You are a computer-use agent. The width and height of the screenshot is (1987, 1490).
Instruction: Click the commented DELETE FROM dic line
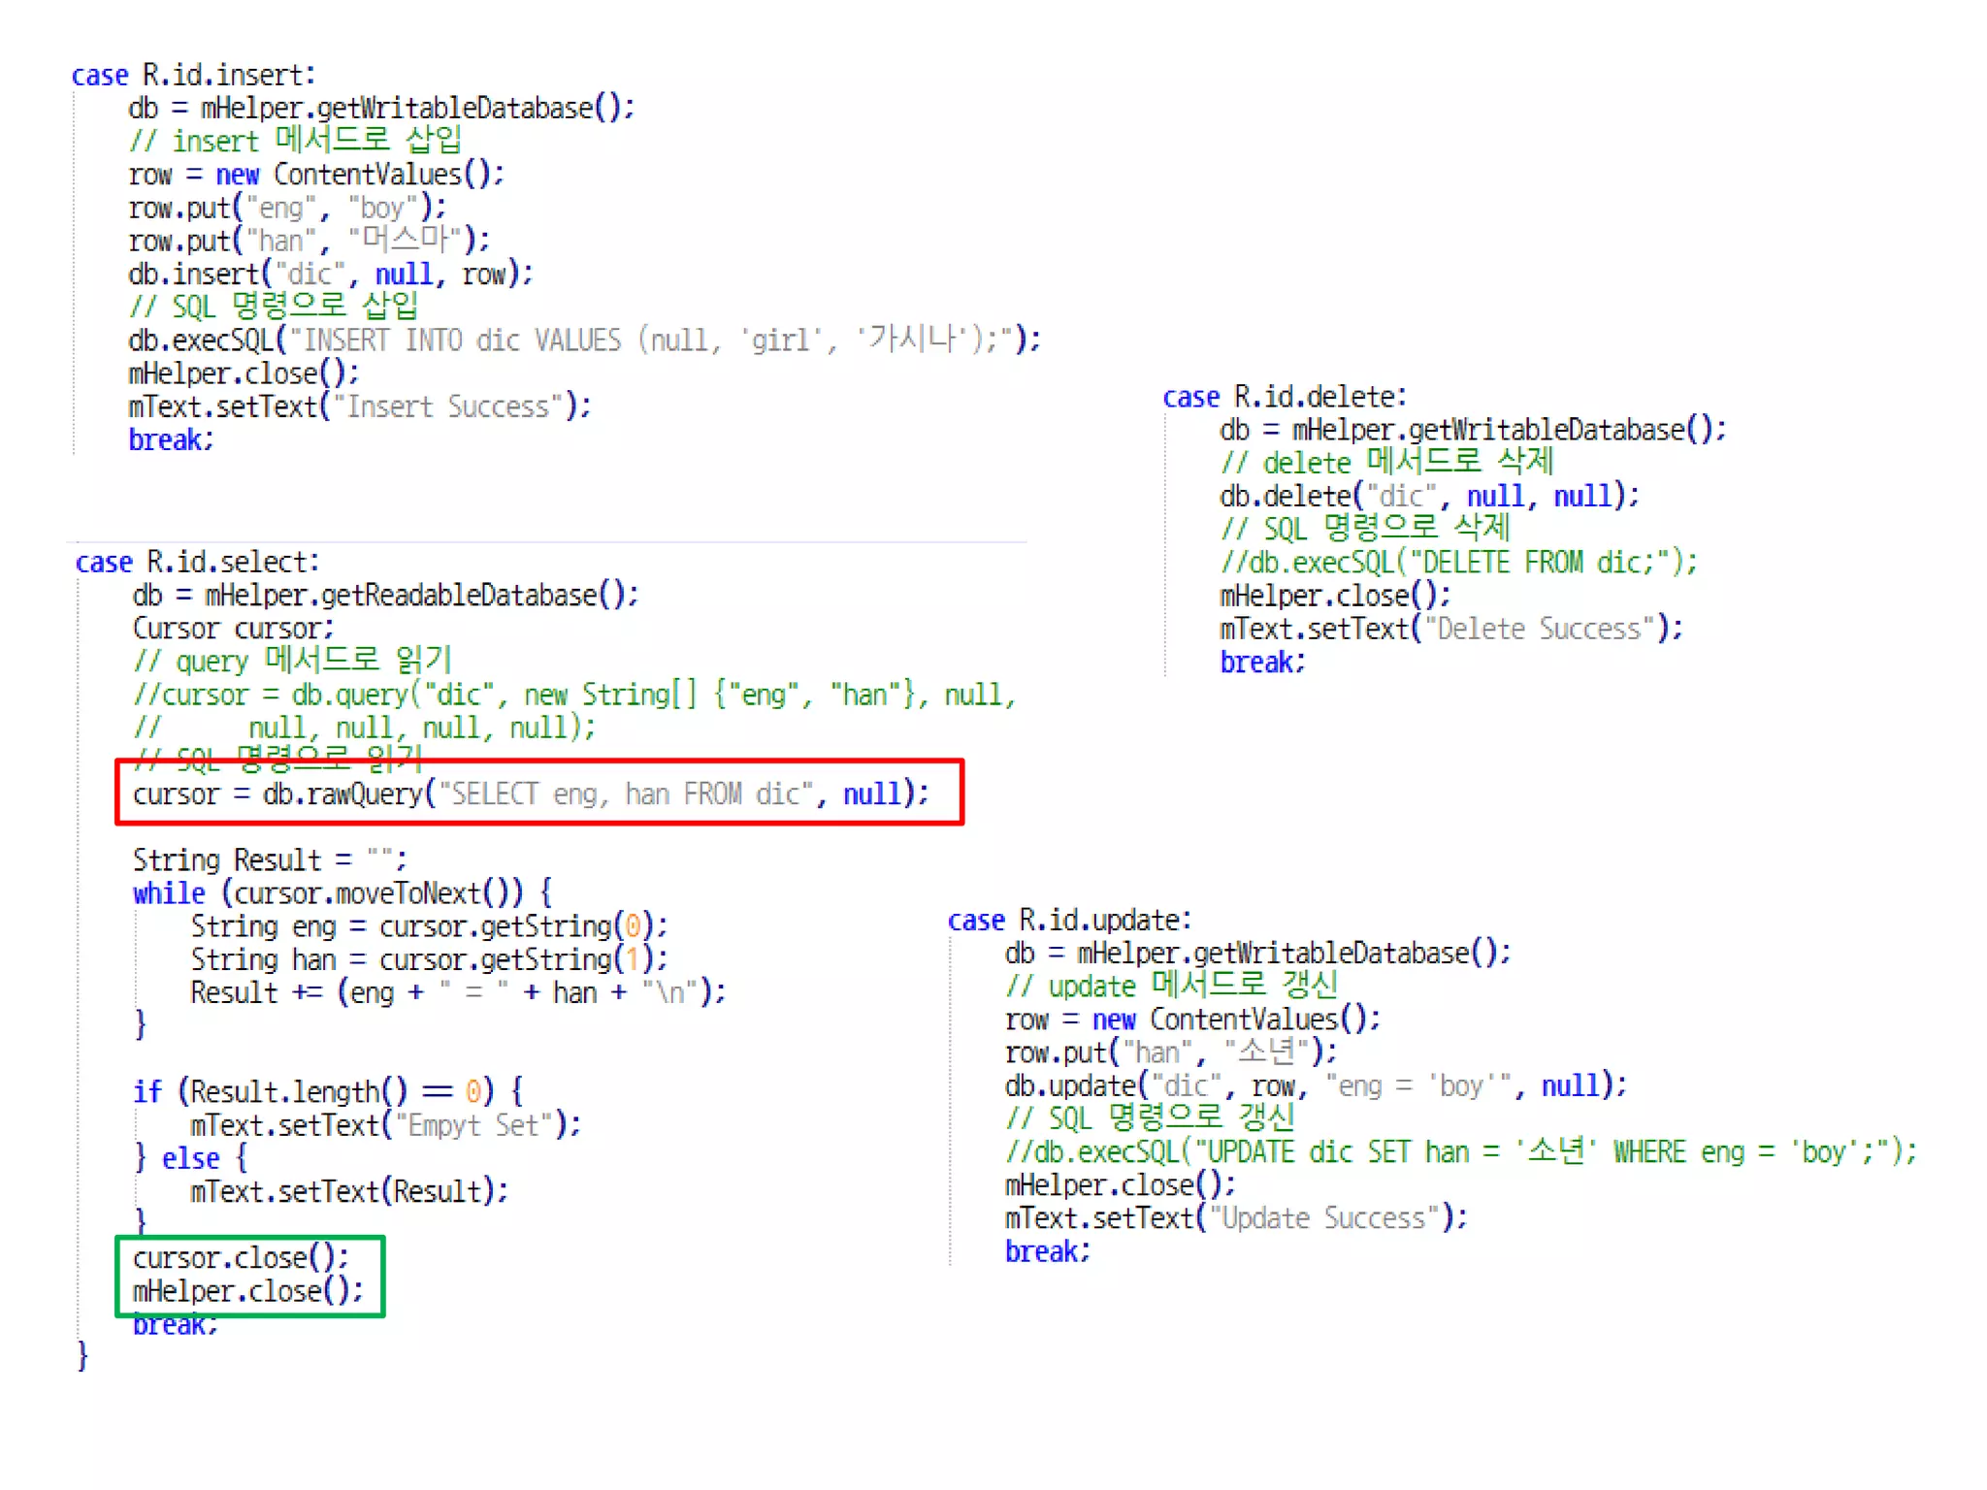coord(1458,563)
